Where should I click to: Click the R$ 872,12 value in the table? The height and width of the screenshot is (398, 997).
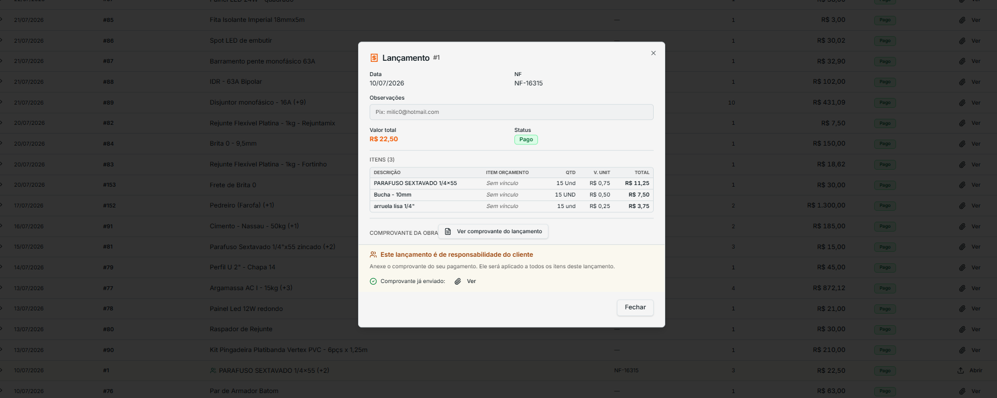829,288
